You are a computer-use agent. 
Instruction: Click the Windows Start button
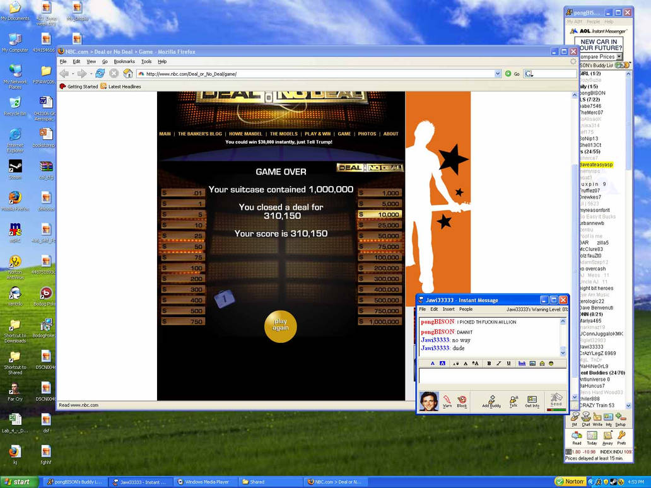click(x=19, y=482)
